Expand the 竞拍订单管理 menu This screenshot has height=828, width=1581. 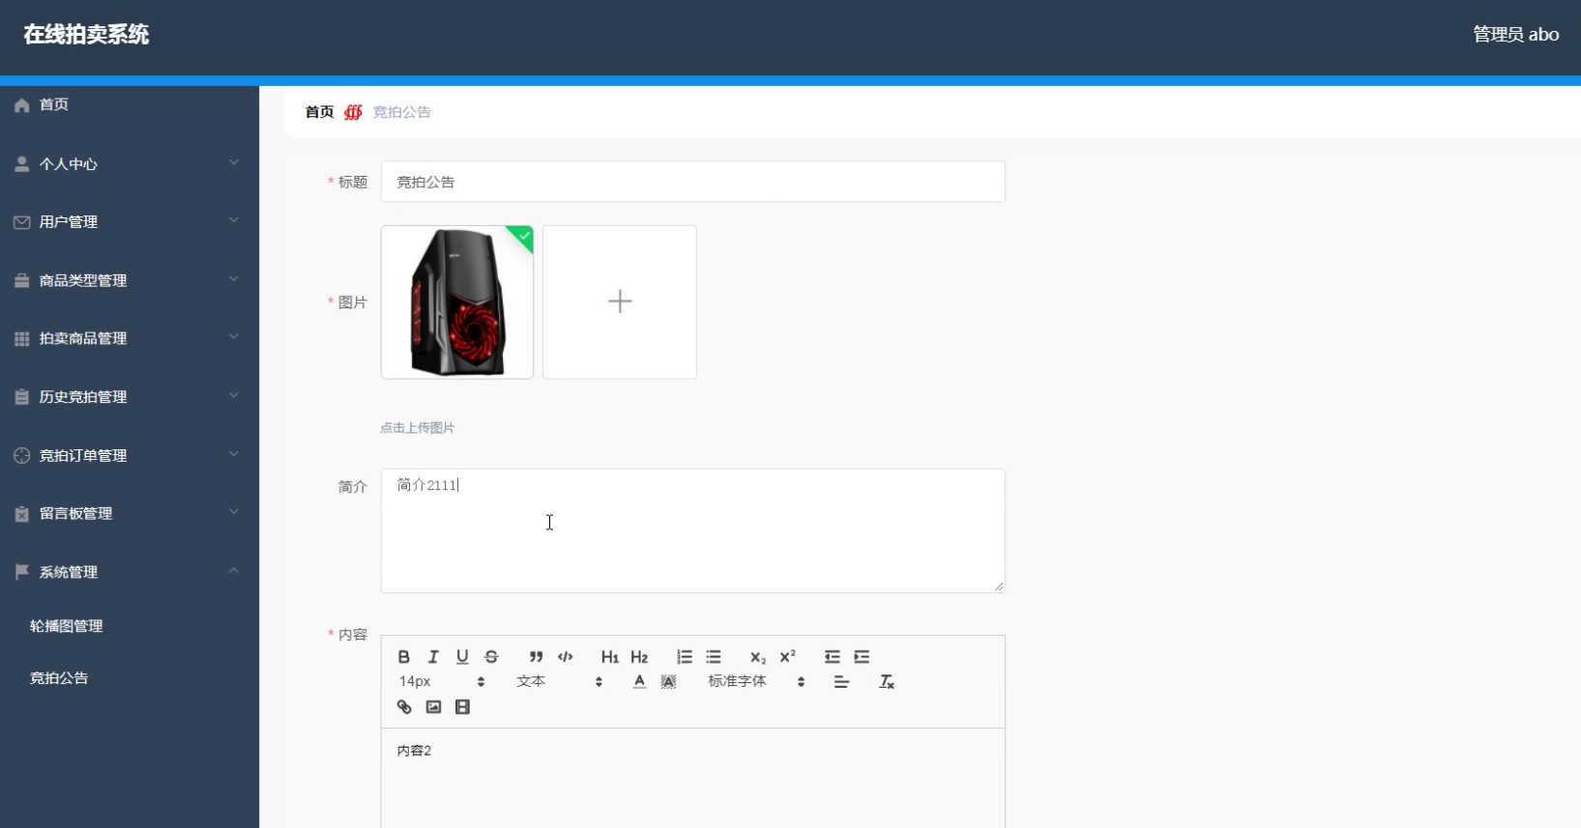pos(130,455)
